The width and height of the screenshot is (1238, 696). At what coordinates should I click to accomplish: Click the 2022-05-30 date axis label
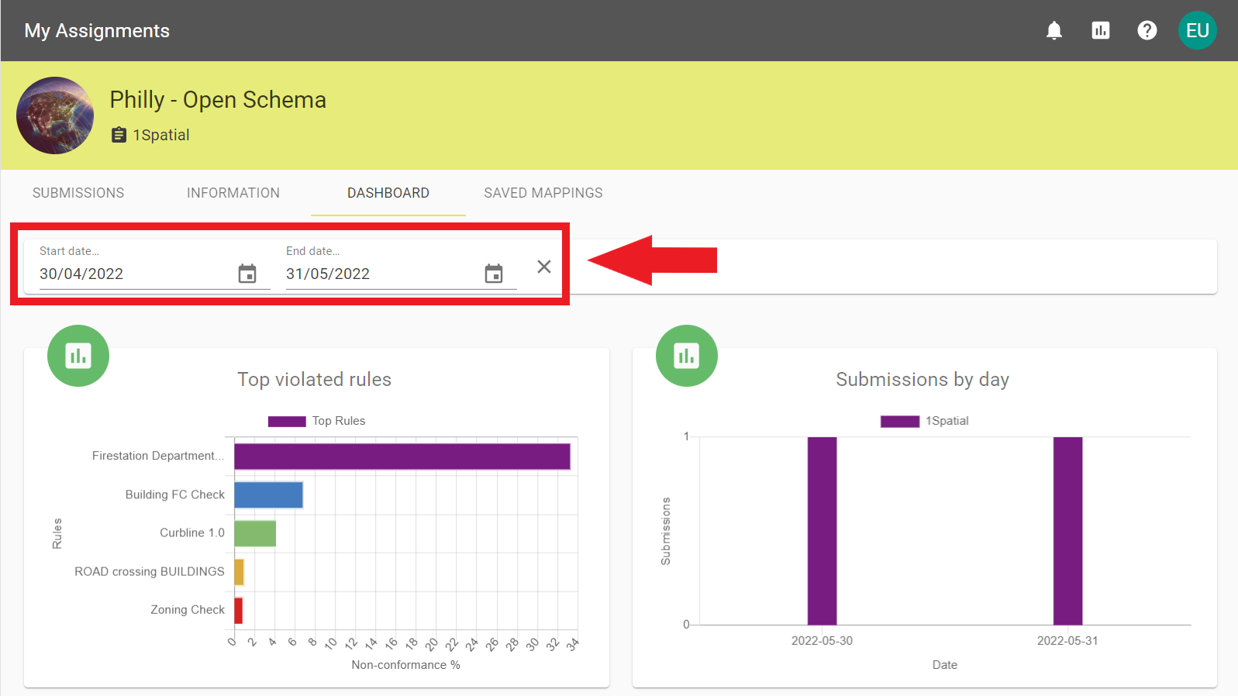coord(822,641)
